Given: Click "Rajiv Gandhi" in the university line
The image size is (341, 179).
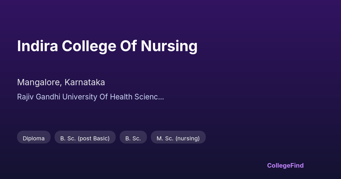Looking at the screenshot, I should (39, 97).
